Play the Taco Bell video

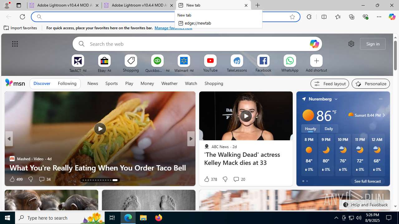click(100, 128)
